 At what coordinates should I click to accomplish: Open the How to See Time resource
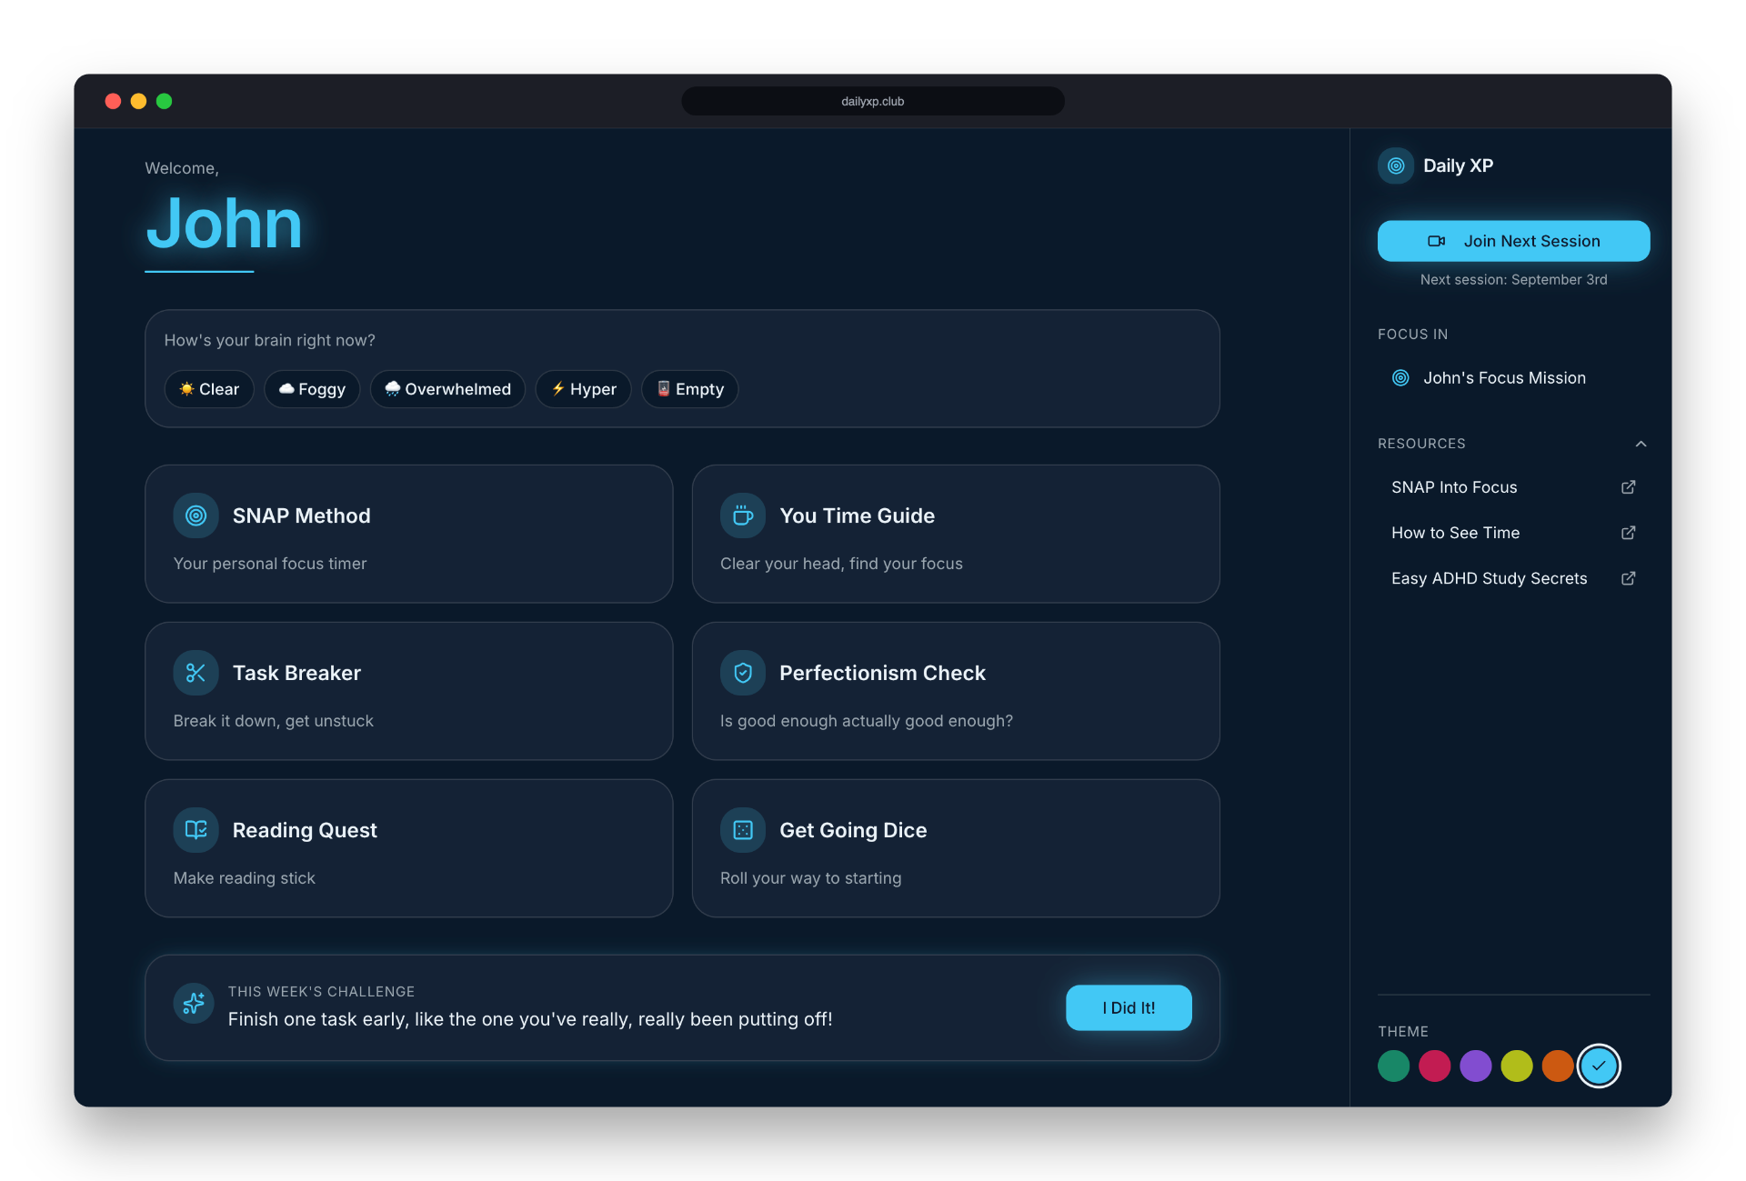[x=1514, y=533]
